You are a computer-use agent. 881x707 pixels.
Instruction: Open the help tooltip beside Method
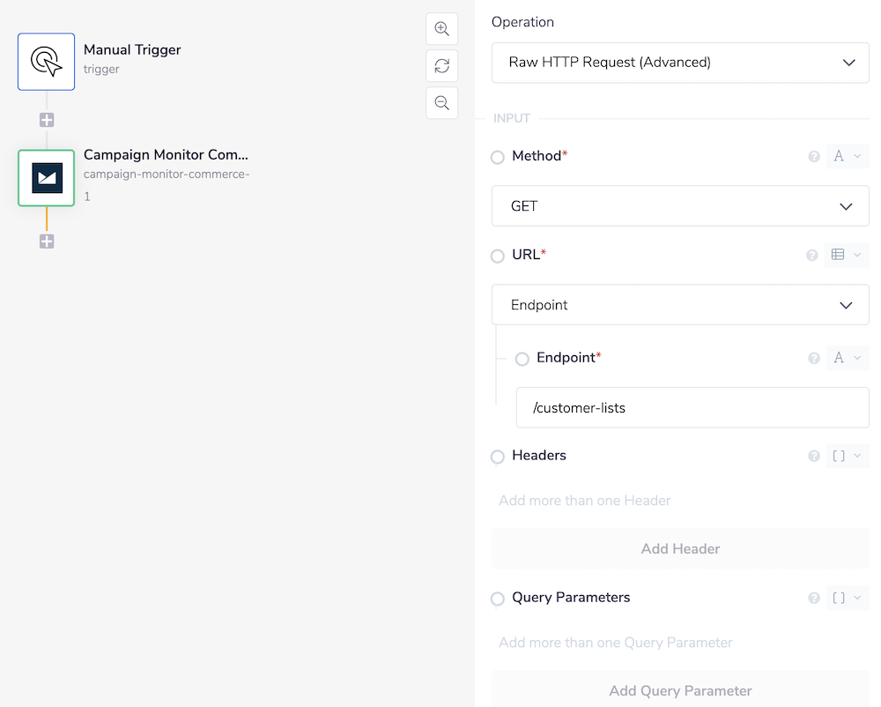pyautogui.click(x=813, y=155)
